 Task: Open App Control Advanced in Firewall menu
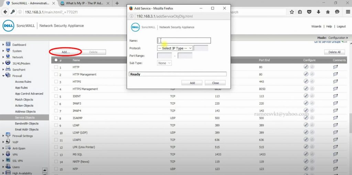pyautogui.click(x=29, y=94)
